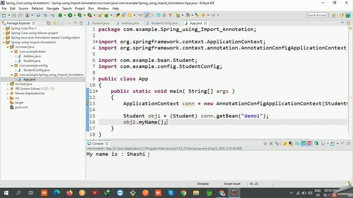Toggle Link with Editor in Package Explorer
Image resolution: width=353 pixels, height=198 pixels.
coord(55,23)
